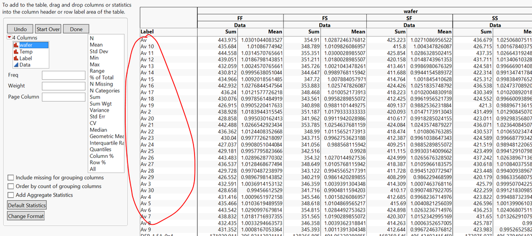Click the FS Sum cell 354.91
This screenshot has width=532, height=236.
[x=311, y=40]
